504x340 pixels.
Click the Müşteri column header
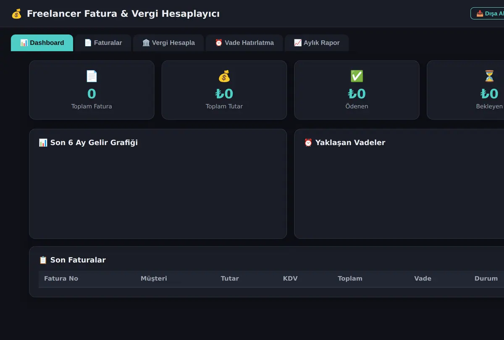pyautogui.click(x=154, y=278)
